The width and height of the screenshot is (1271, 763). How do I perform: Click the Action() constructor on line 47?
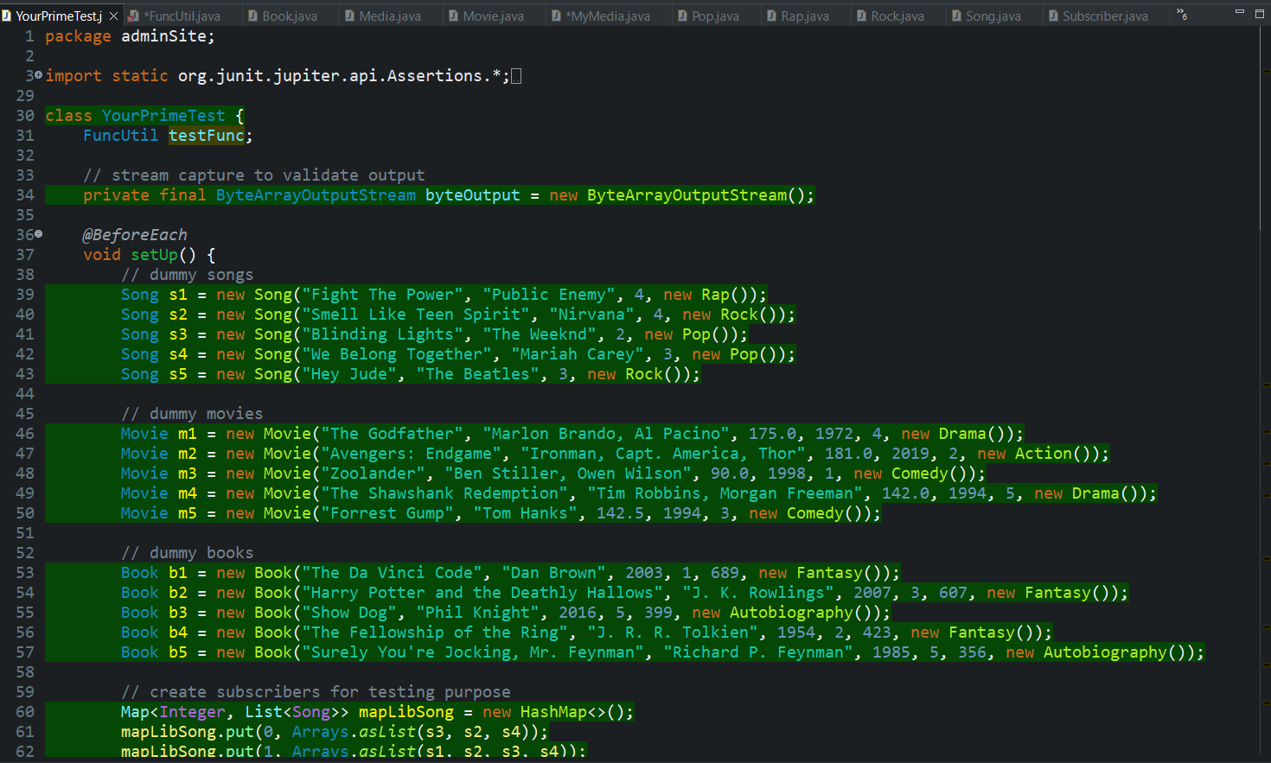[x=1057, y=454]
